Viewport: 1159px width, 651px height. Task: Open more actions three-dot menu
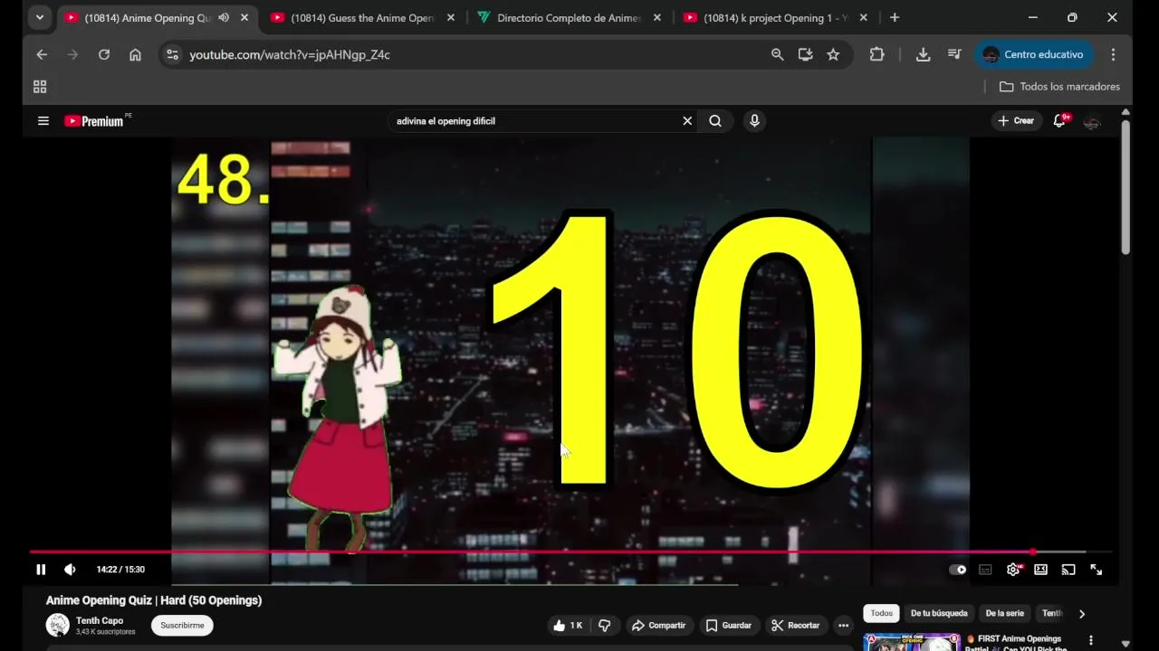tap(843, 626)
